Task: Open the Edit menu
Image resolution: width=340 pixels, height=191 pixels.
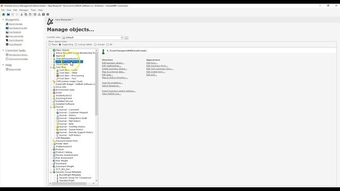Action: coord(15,10)
